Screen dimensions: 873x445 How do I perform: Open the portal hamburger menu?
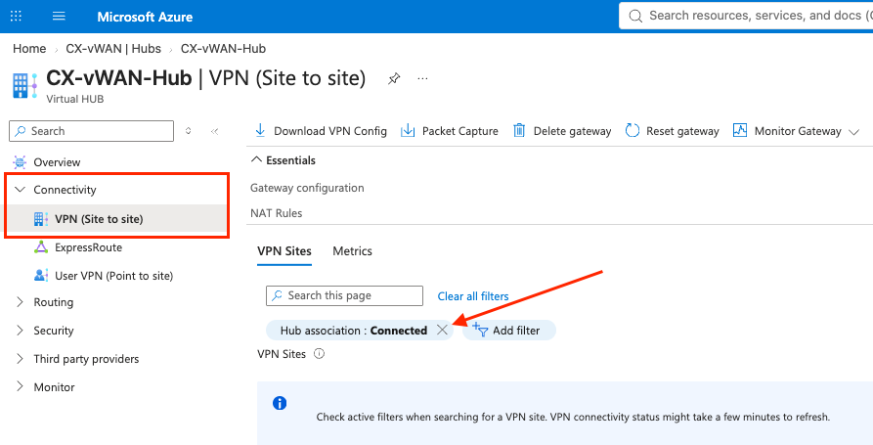pos(59,17)
